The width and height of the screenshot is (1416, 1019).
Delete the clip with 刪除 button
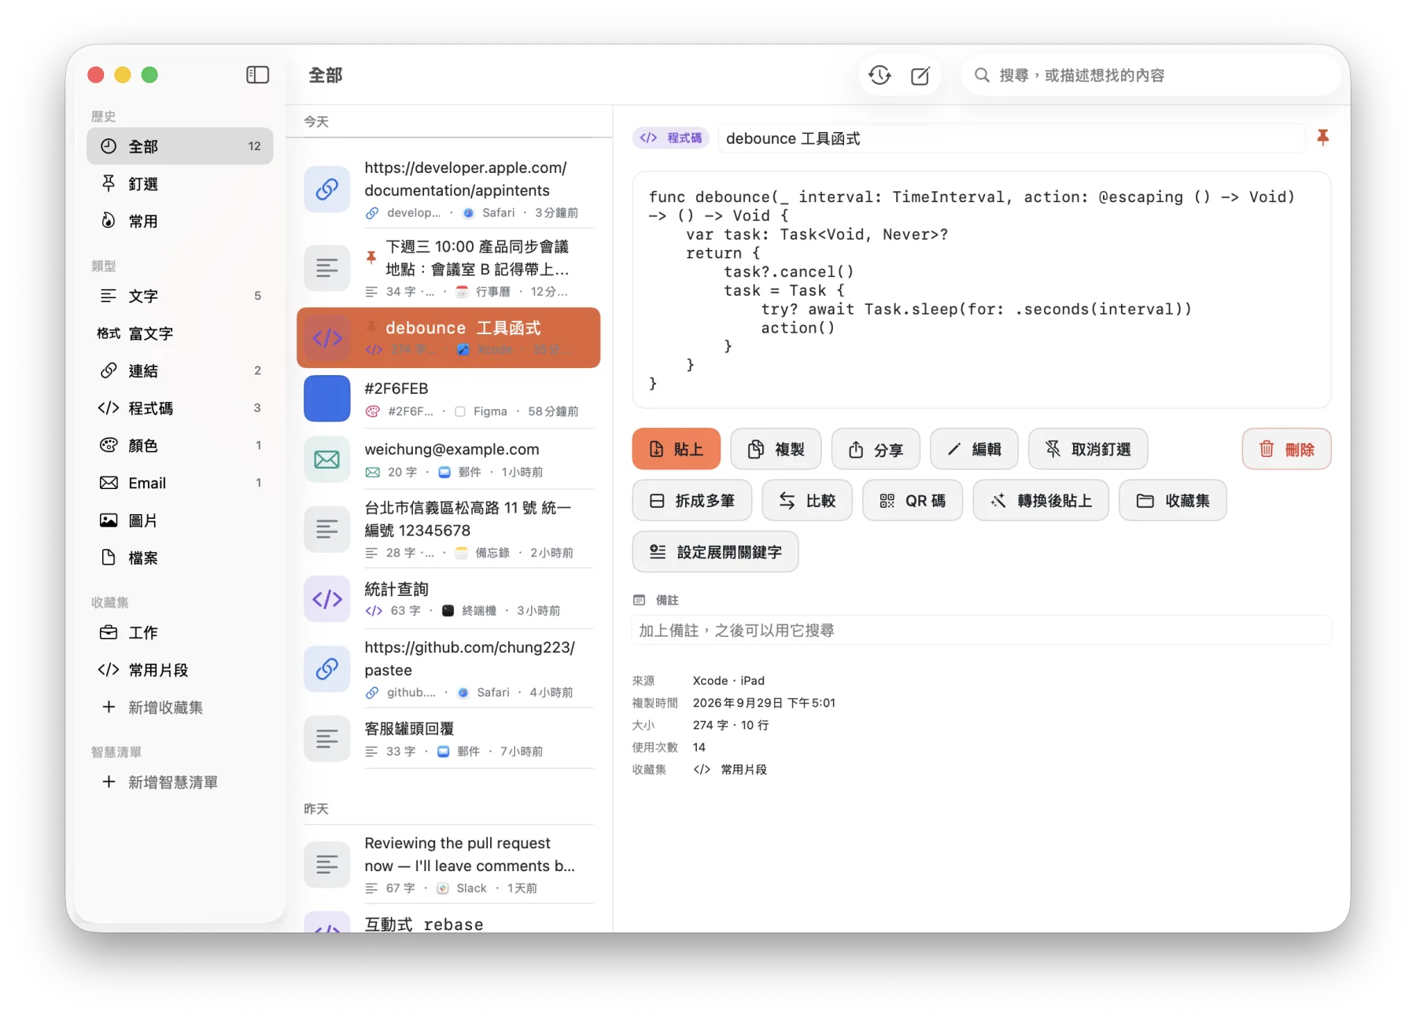pos(1286,449)
